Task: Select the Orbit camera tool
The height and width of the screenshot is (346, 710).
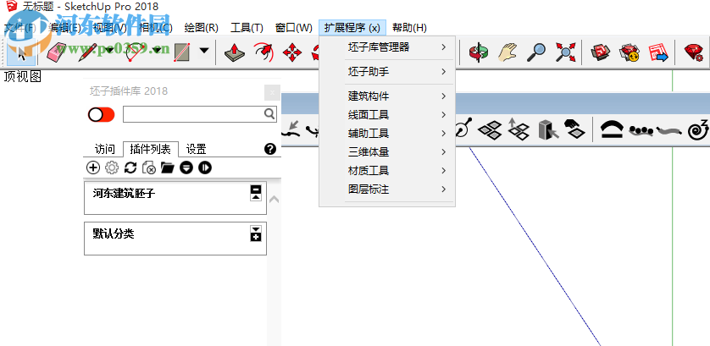Action: click(479, 52)
